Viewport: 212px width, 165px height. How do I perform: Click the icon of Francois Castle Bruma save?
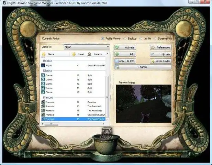[x=43, y=115]
